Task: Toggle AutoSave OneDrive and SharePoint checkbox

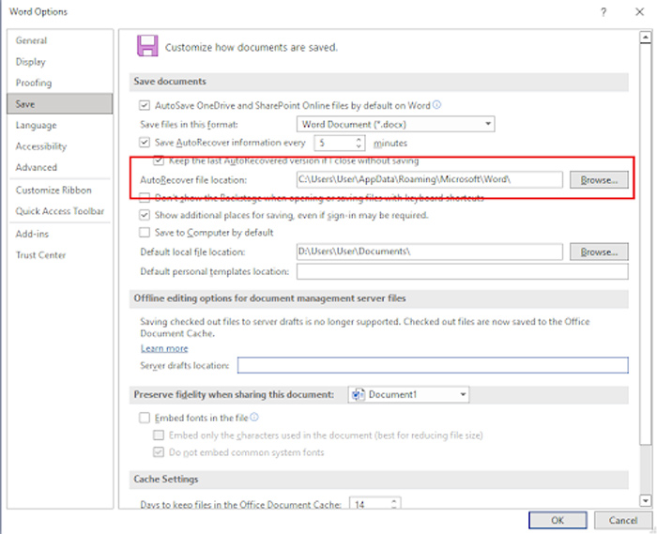Action: (x=145, y=105)
